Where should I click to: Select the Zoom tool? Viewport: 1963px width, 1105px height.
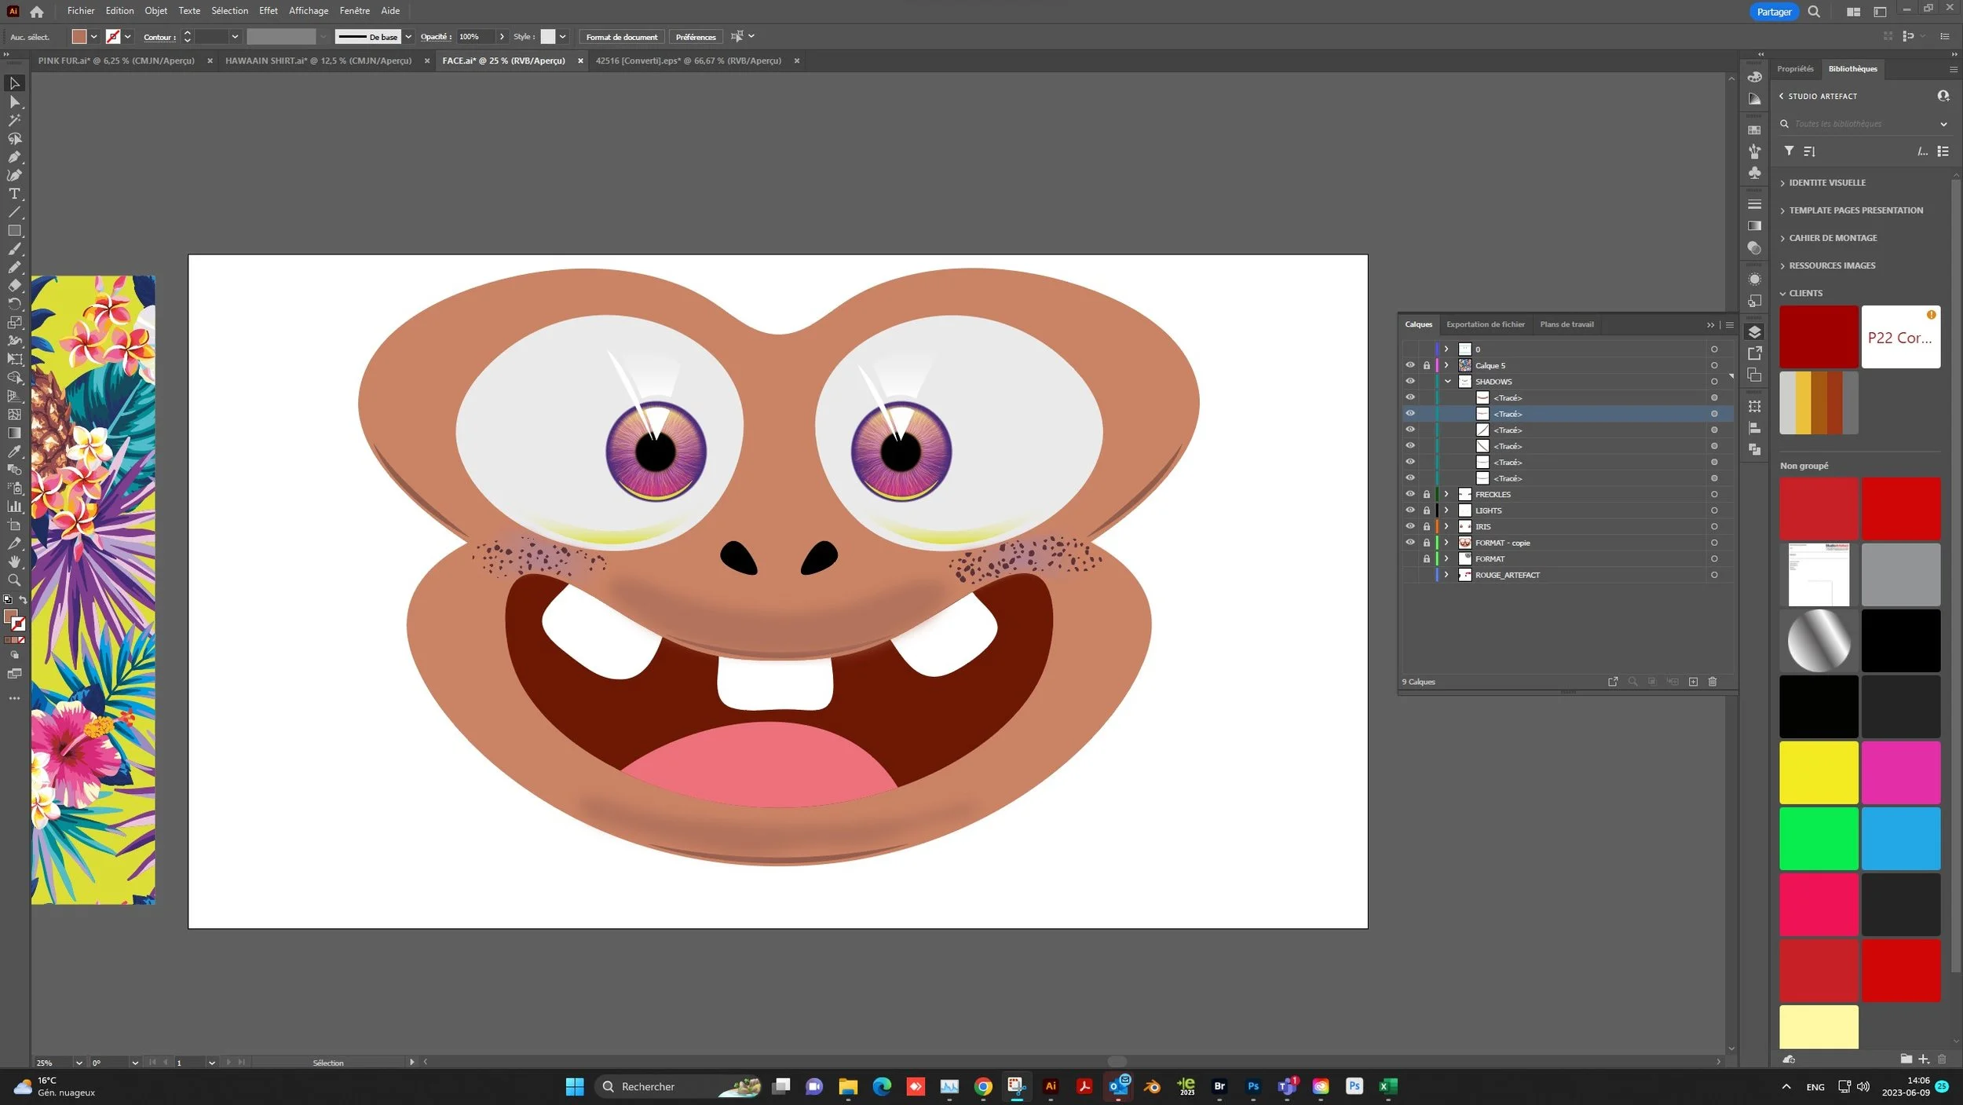(x=14, y=580)
